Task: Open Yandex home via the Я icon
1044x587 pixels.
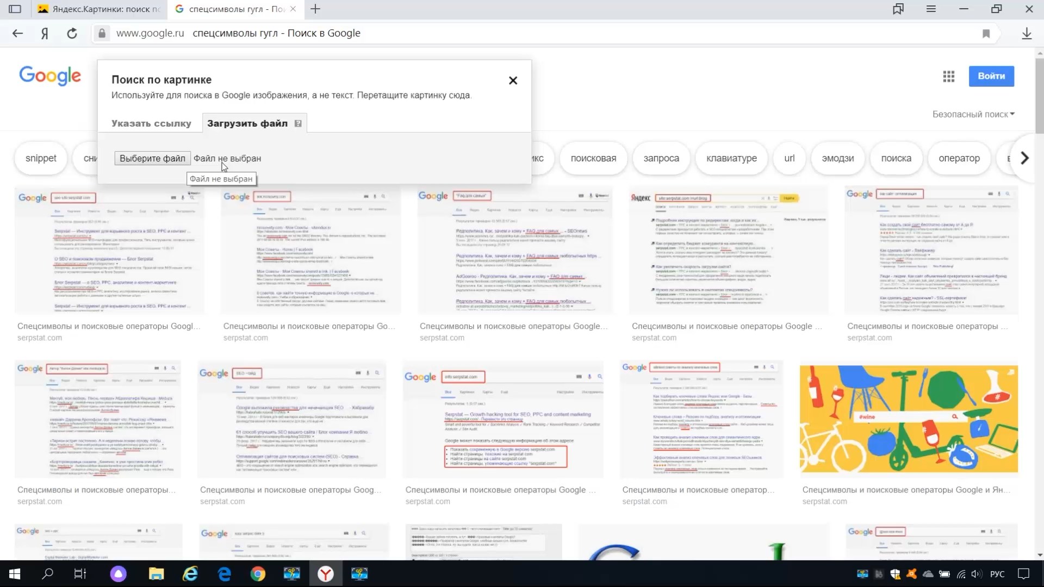Action: pyautogui.click(x=45, y=33)
